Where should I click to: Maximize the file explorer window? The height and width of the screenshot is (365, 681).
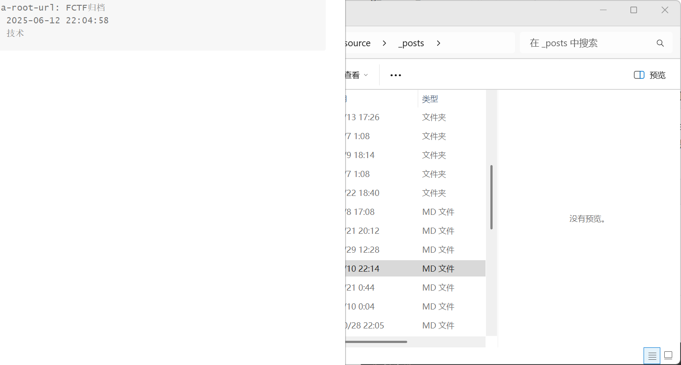coord(633,10)
